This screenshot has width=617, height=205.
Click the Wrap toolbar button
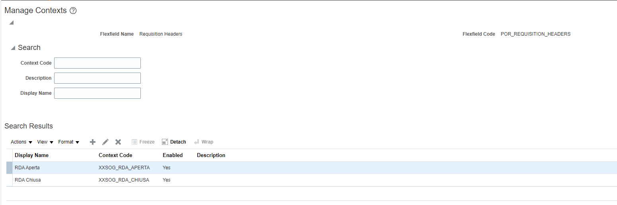coord(204,142)
